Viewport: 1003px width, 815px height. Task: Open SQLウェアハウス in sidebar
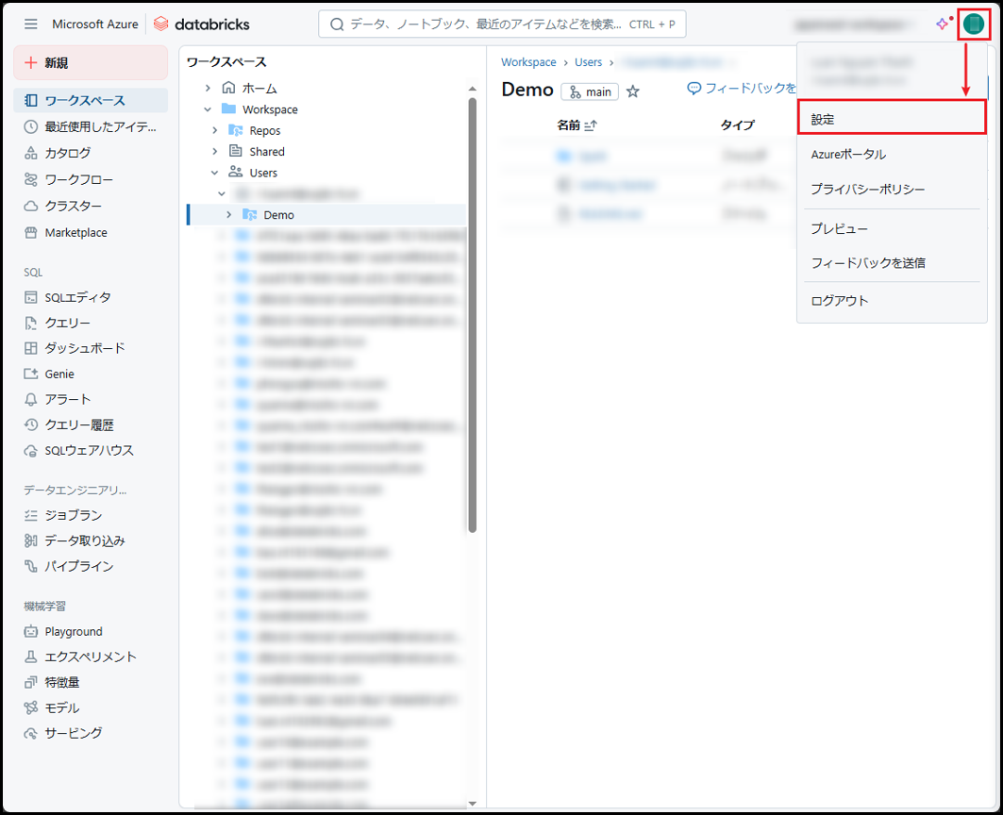click(91, 450)
